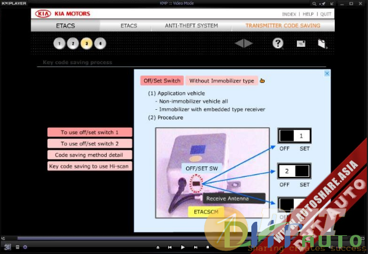Click 'Non-immobilizer vehicle all' line
This screenshot has height=254, width=368.
pos(191,102)
